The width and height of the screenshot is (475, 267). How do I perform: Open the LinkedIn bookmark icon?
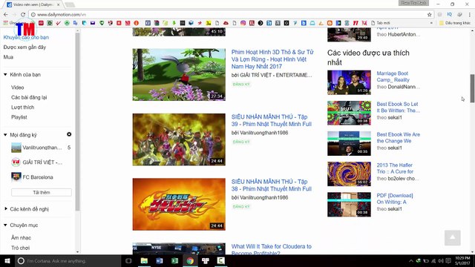269,23
